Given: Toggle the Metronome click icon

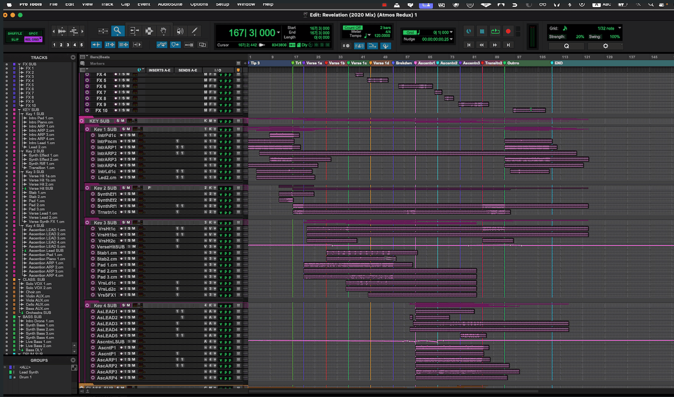Looking at the screenshot, I should coord(360,46).
